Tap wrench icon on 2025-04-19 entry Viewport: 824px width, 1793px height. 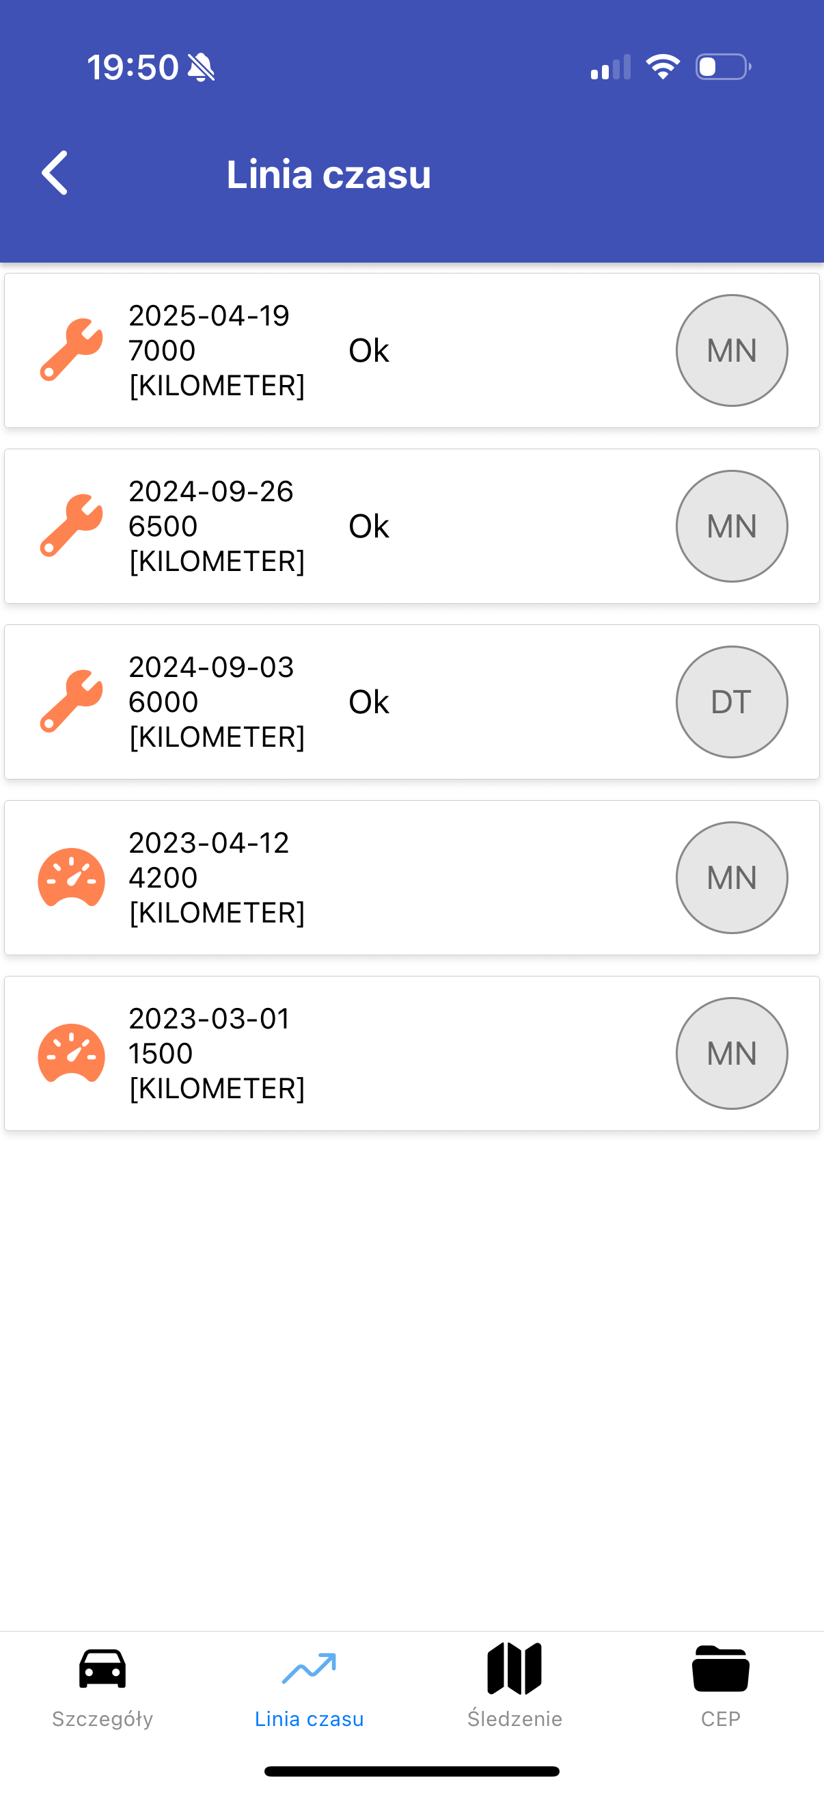coord(72,350)
